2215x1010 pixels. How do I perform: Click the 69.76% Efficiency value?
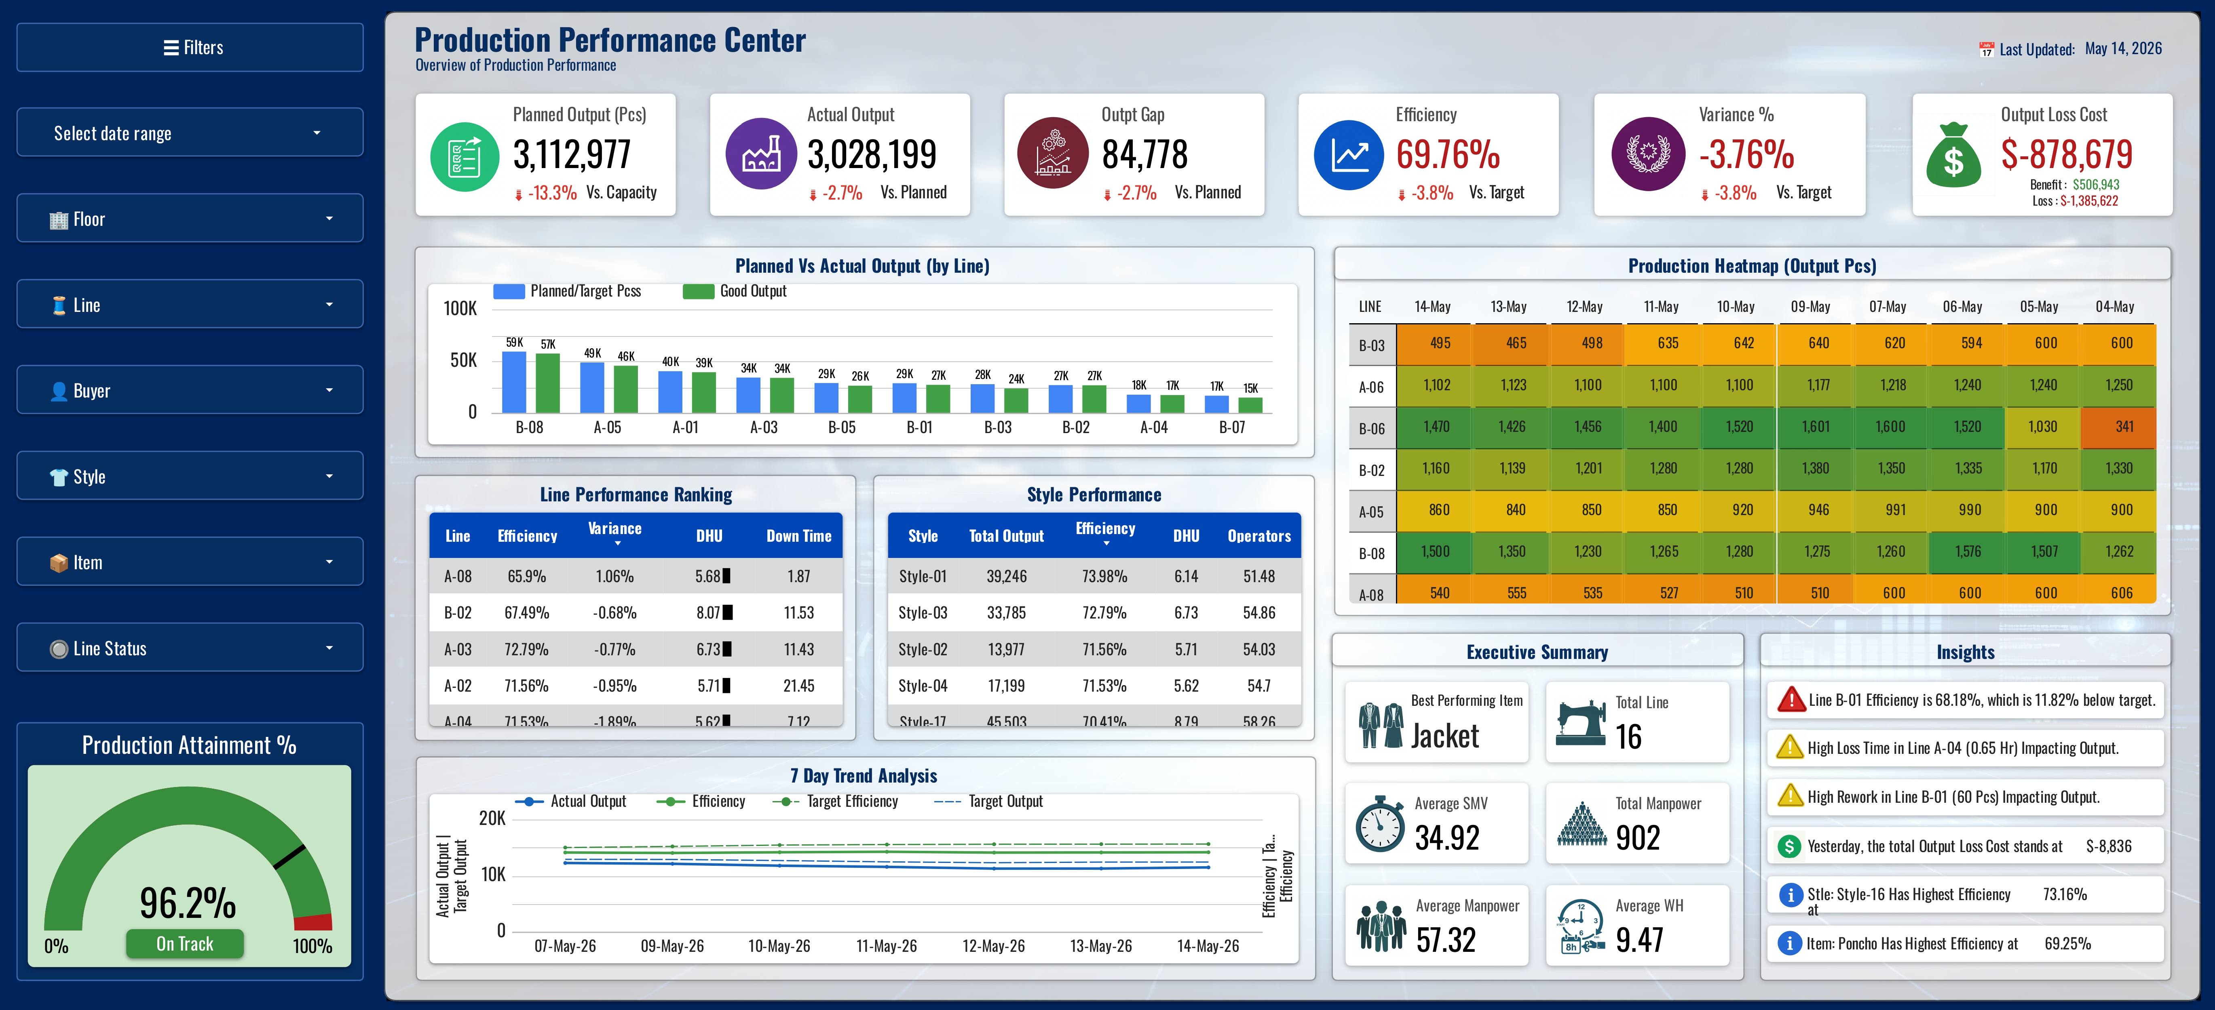tap(1448, 155)
